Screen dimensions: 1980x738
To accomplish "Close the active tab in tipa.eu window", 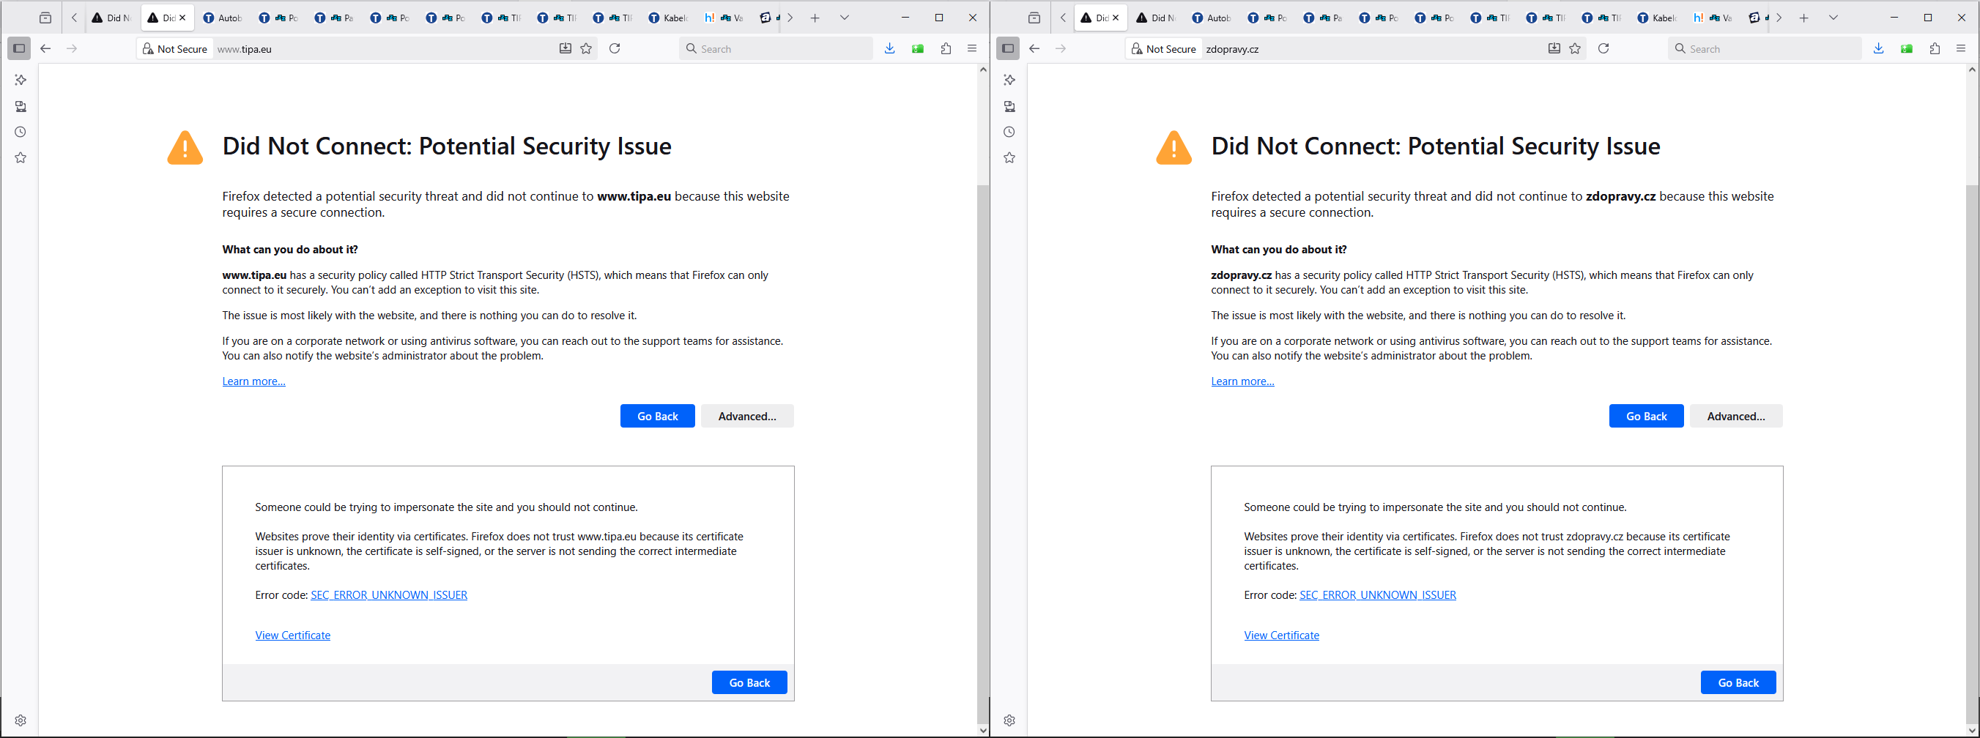I will click(x=182, y=18).
